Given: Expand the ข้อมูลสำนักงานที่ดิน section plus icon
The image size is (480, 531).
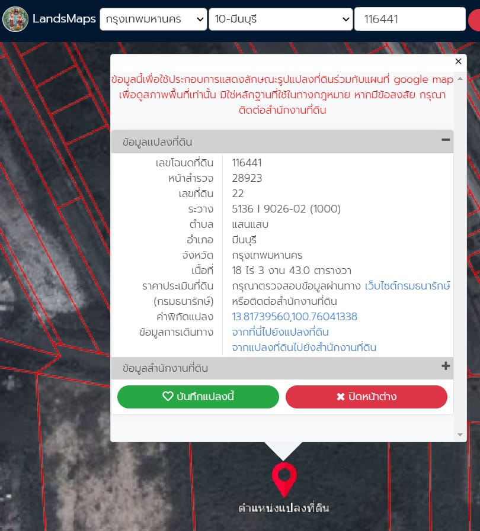Looking at the screenshot, I should 446,366.
